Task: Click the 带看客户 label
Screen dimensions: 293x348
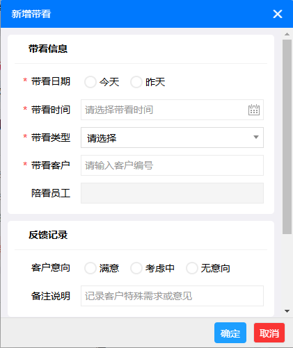Action: [x=51, y=165]
